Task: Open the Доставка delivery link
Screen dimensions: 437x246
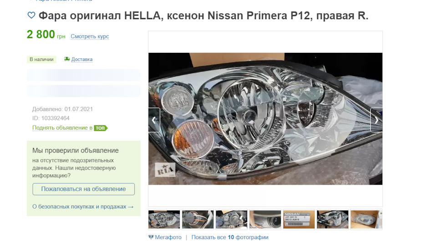Action: pos(81,59)
